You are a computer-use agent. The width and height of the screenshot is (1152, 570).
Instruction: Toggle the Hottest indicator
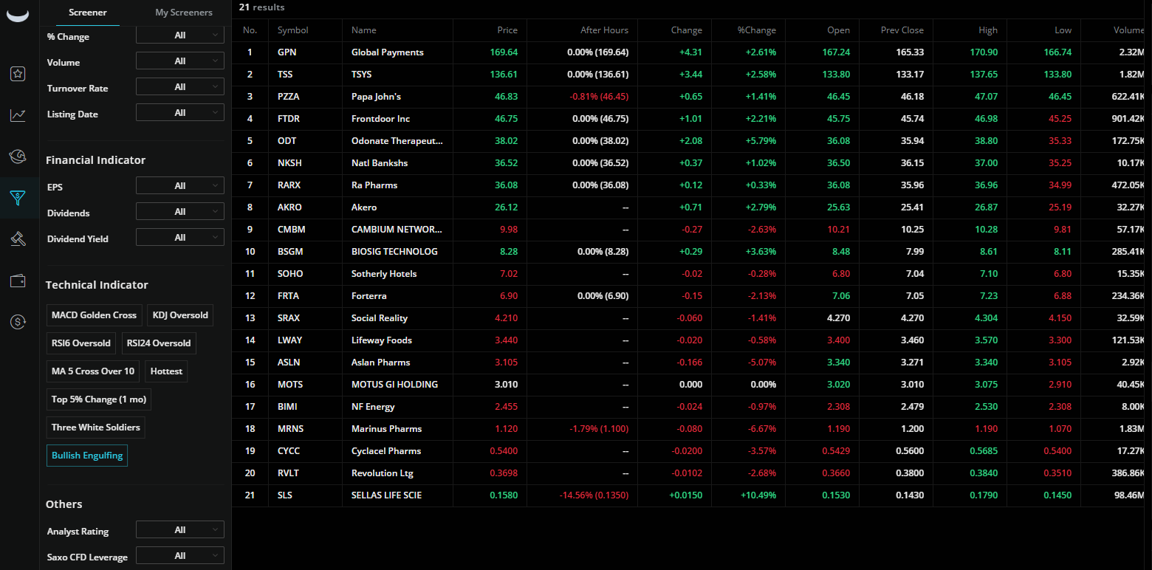pyautogui.click(x=166, y=371)
